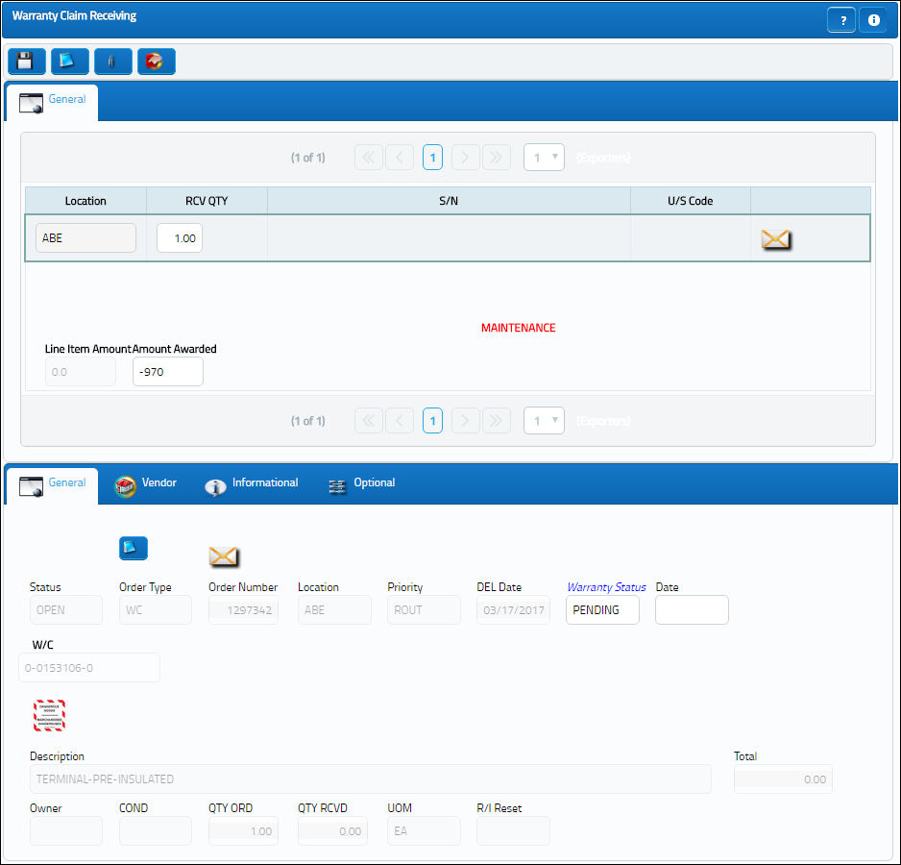Go to next page in top paginator
The width and height of the screenshot is (901, 865).
(466, 157)
